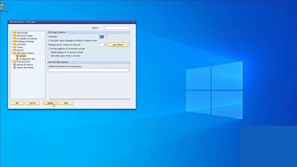Click the Additional Command Line Arguments: label

pos(65,66)
